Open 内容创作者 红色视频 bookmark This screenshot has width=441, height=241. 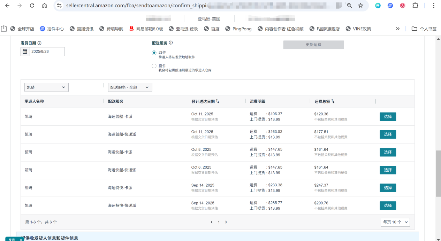[x=281, y=29]
